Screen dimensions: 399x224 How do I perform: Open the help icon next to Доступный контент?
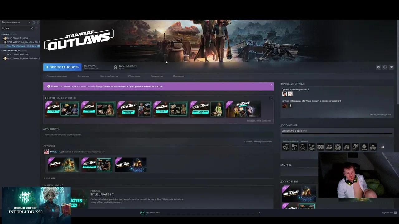pos(75,98)
